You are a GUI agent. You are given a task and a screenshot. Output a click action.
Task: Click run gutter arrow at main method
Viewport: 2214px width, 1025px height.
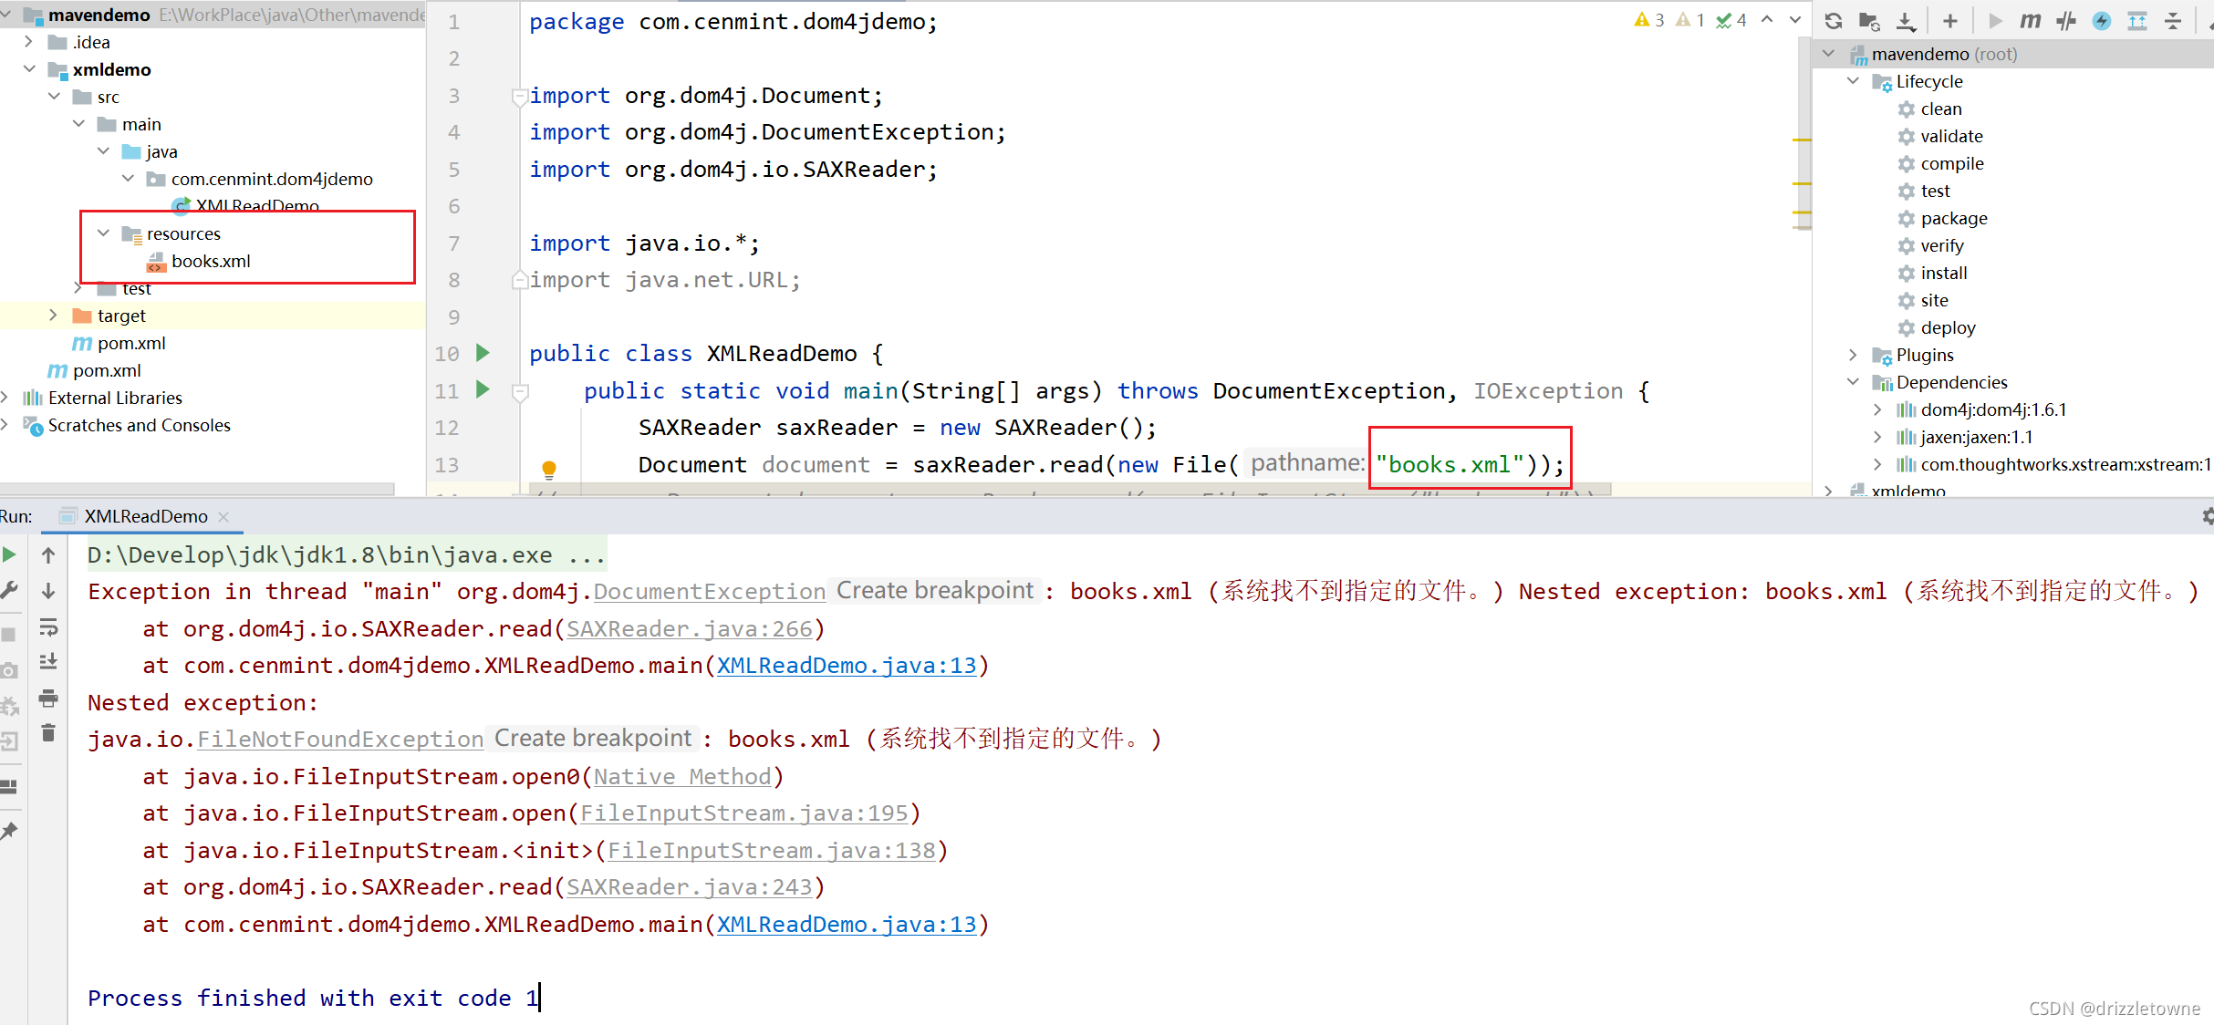[483, 390]
